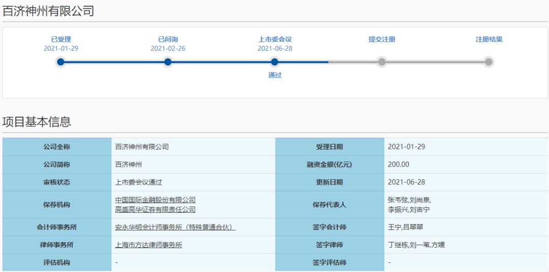
Task: Select the 已受理 stage label
Action: [61, 40]
